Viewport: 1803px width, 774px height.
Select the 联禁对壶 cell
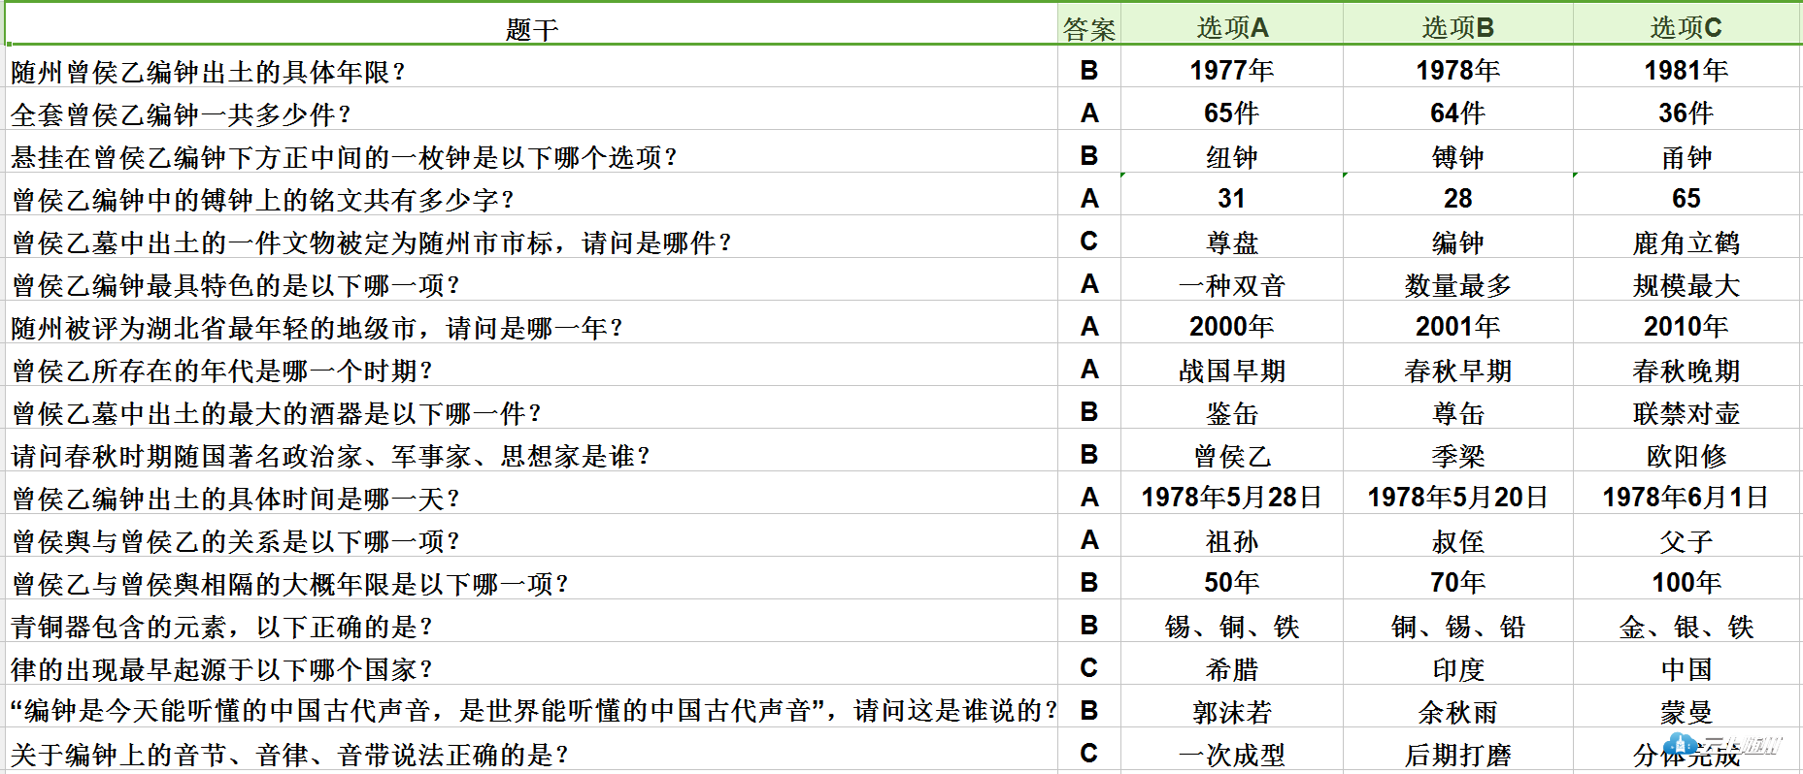click(1686, 413)
